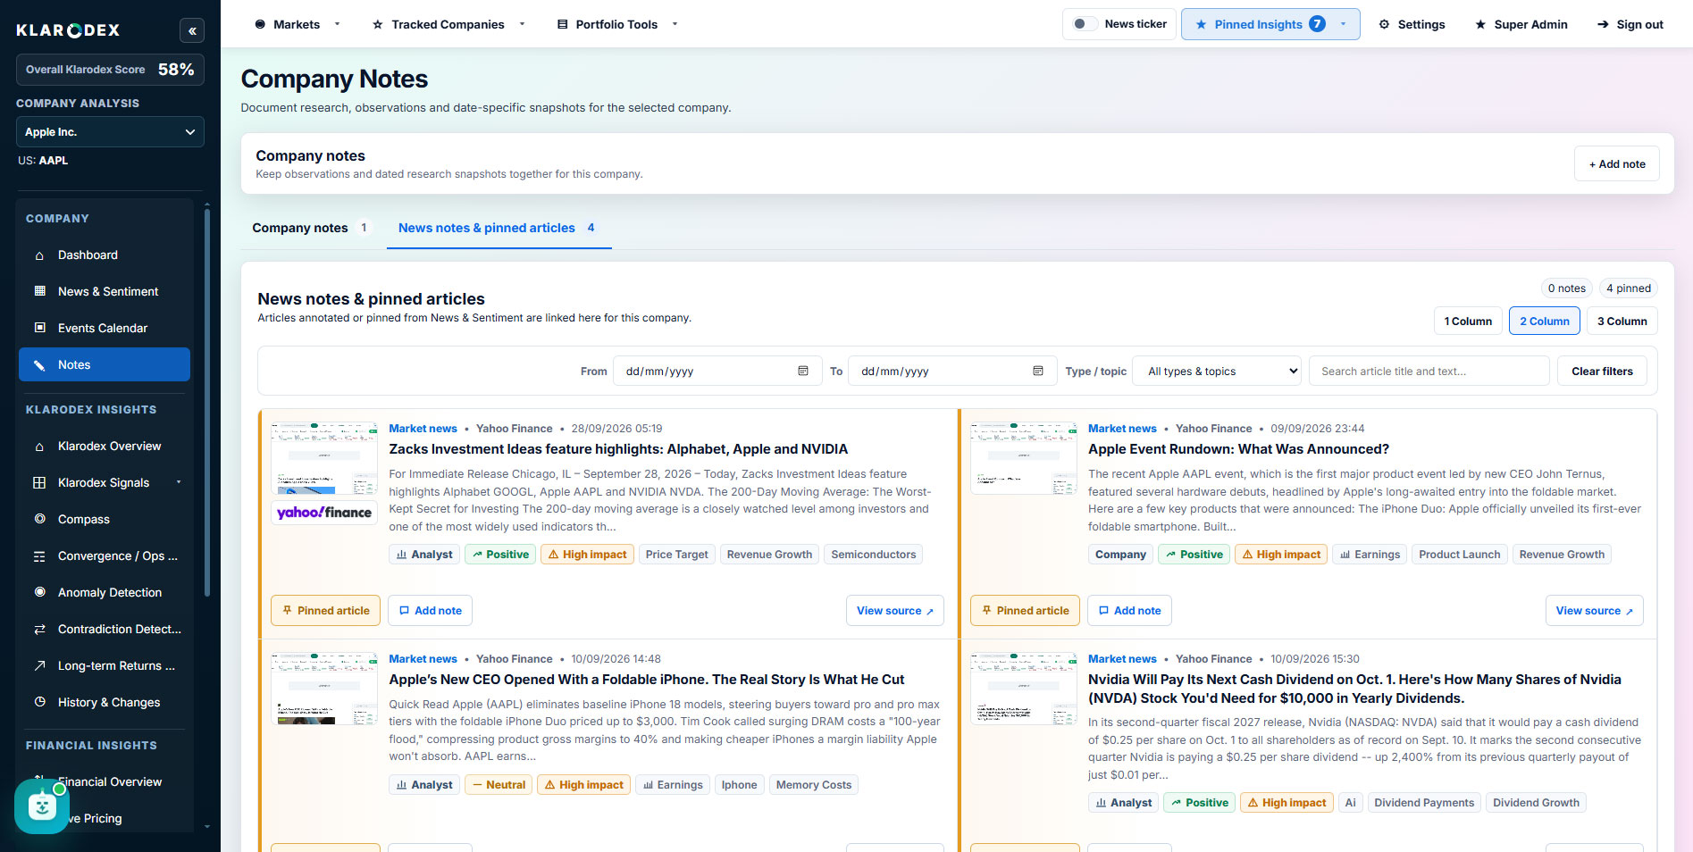Screen dimensions: 1693x852
Task: Add note to Apple Event Rundown article
Action: click(x=1129, y=611)
